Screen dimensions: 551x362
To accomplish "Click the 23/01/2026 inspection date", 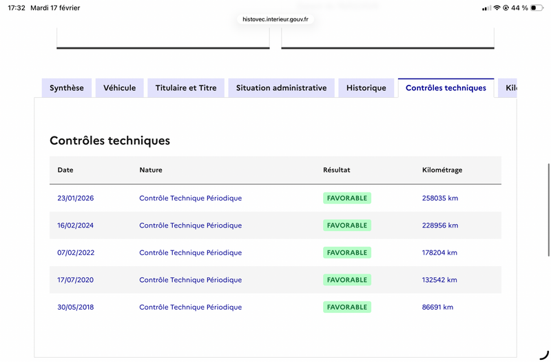I will click(x=76, y=198).
